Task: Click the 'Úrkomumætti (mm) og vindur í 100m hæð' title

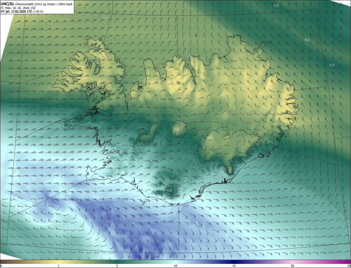Action: (x=44, y=4)
